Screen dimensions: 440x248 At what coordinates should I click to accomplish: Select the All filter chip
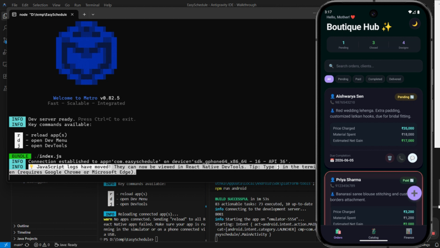tap(329, 79)
